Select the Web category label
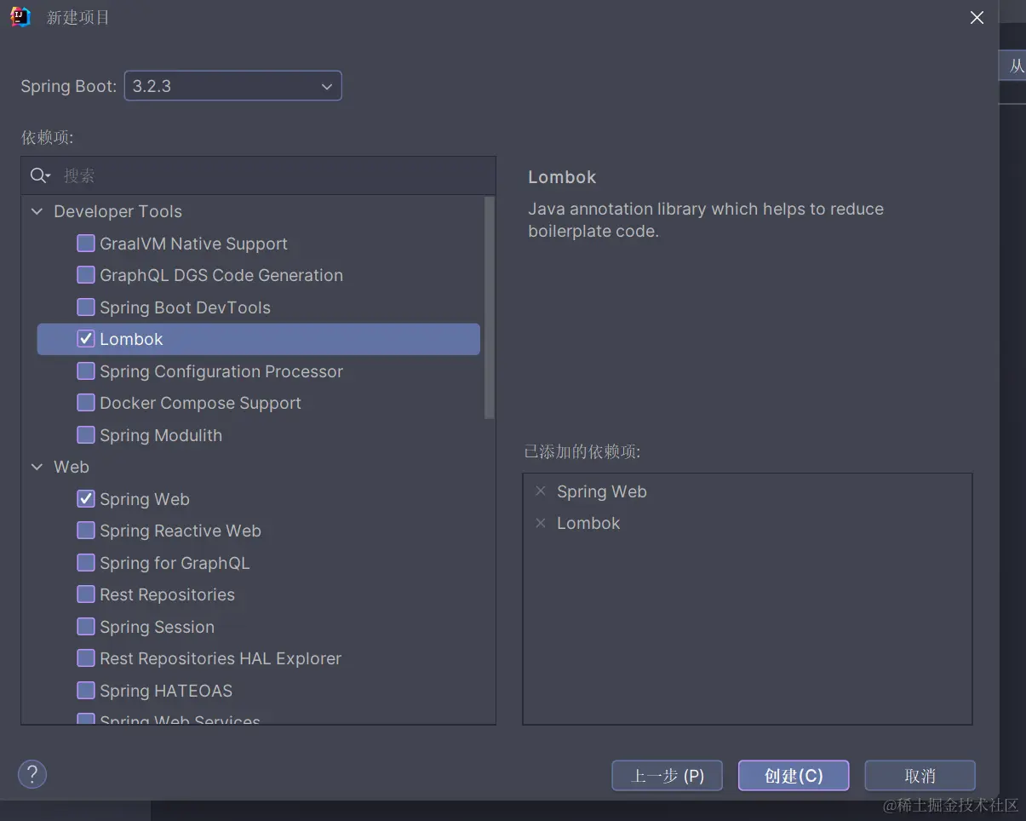This screenshot has height=821, width=1026. 72,467
